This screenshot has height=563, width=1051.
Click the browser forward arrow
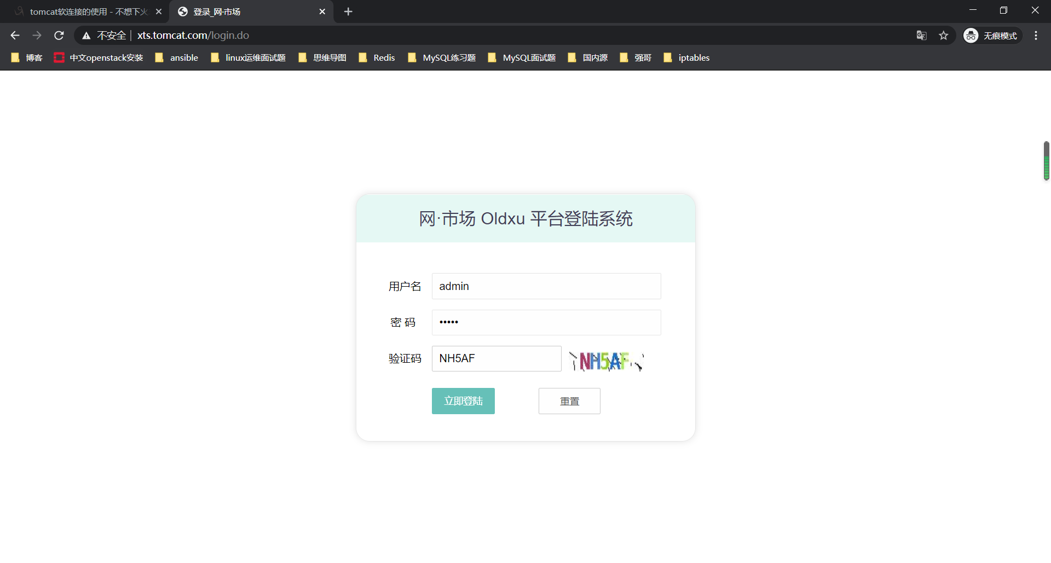(x=37, y=36)
